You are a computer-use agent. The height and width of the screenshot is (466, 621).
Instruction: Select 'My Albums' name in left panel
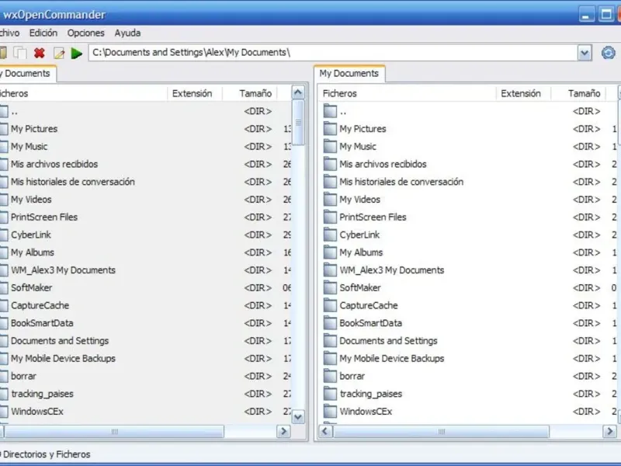pyautogui.click(x=33, y=252)
